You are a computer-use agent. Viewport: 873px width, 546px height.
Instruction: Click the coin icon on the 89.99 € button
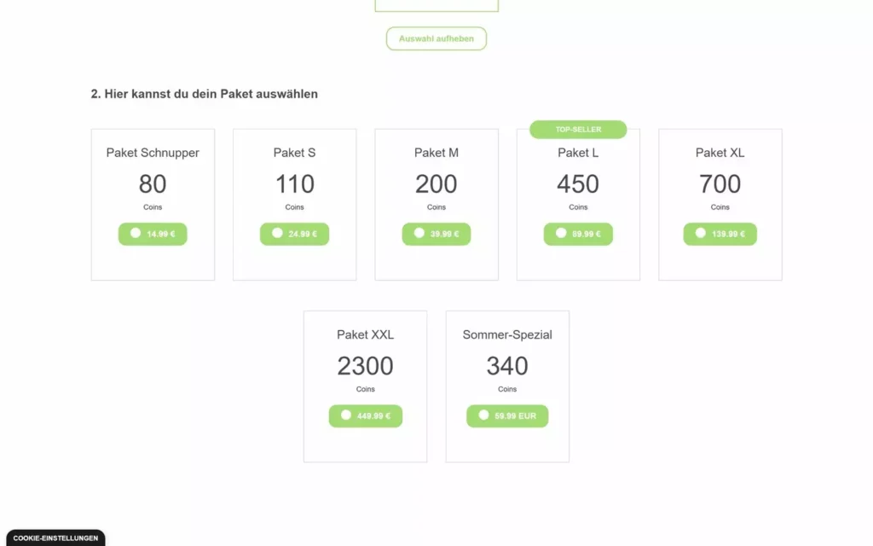tap(561, 233)
